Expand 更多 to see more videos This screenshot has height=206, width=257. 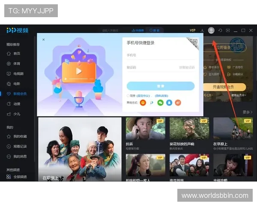tap(247, 112)
